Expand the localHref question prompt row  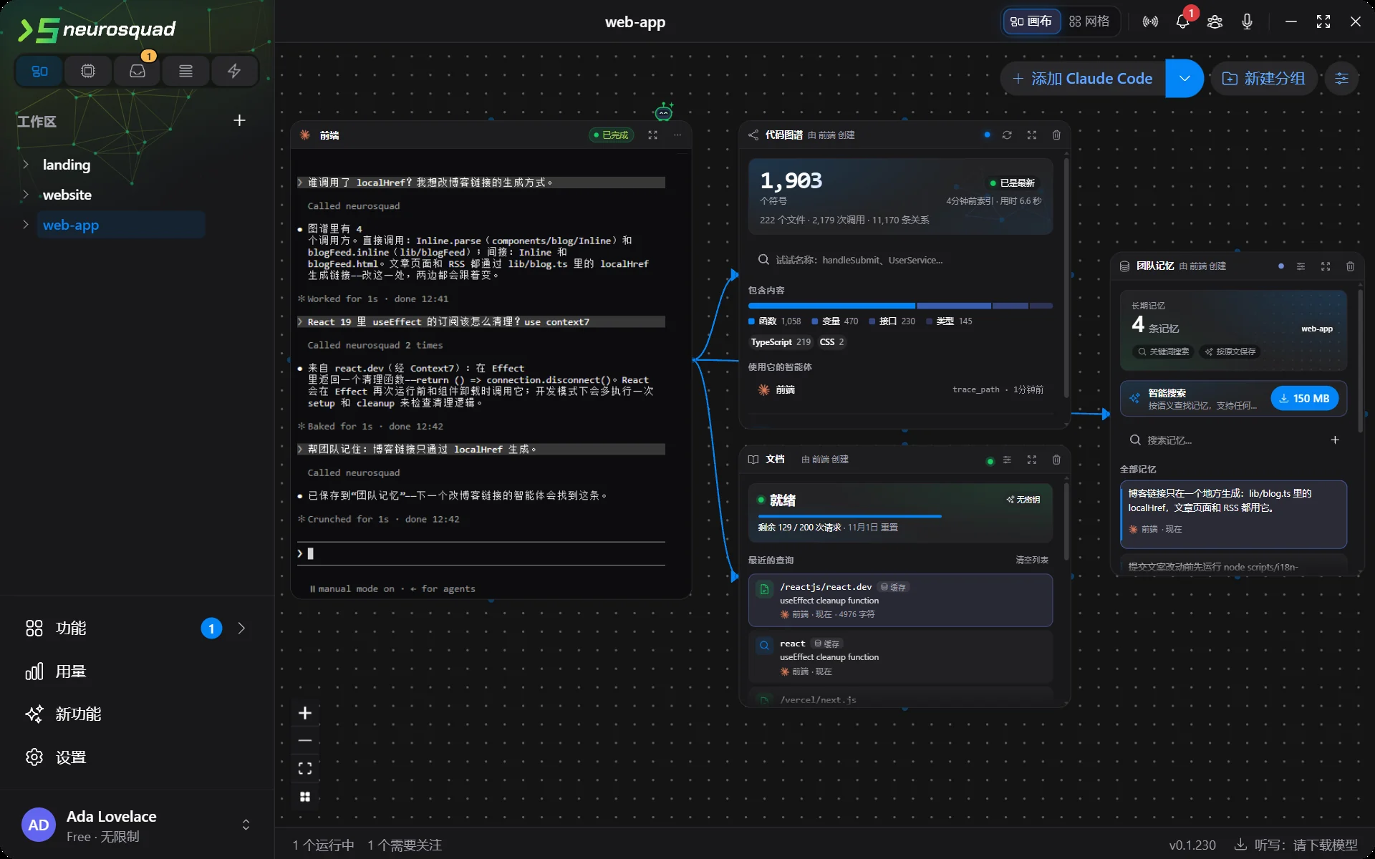tap(481, 183)
